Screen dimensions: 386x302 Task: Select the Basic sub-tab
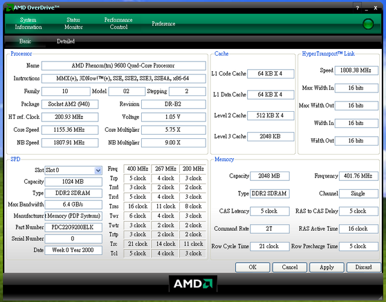pos(25,41)
